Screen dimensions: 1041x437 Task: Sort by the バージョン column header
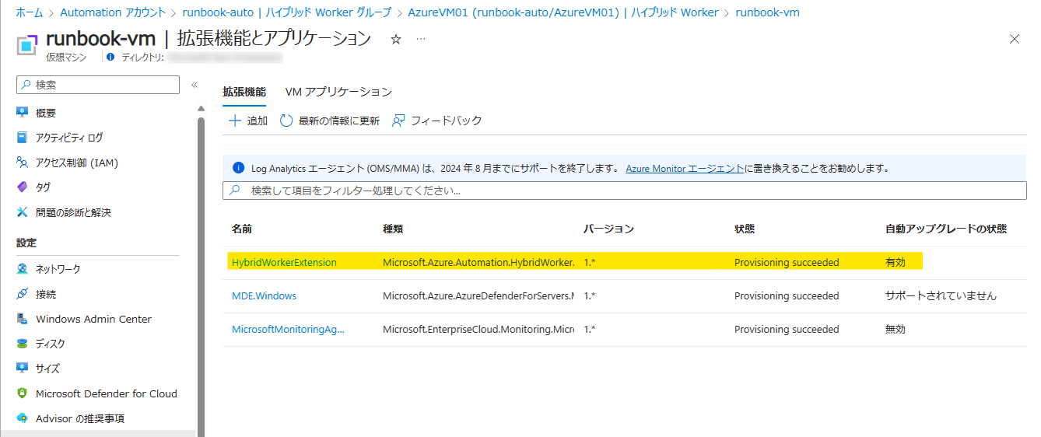point(608,229)
